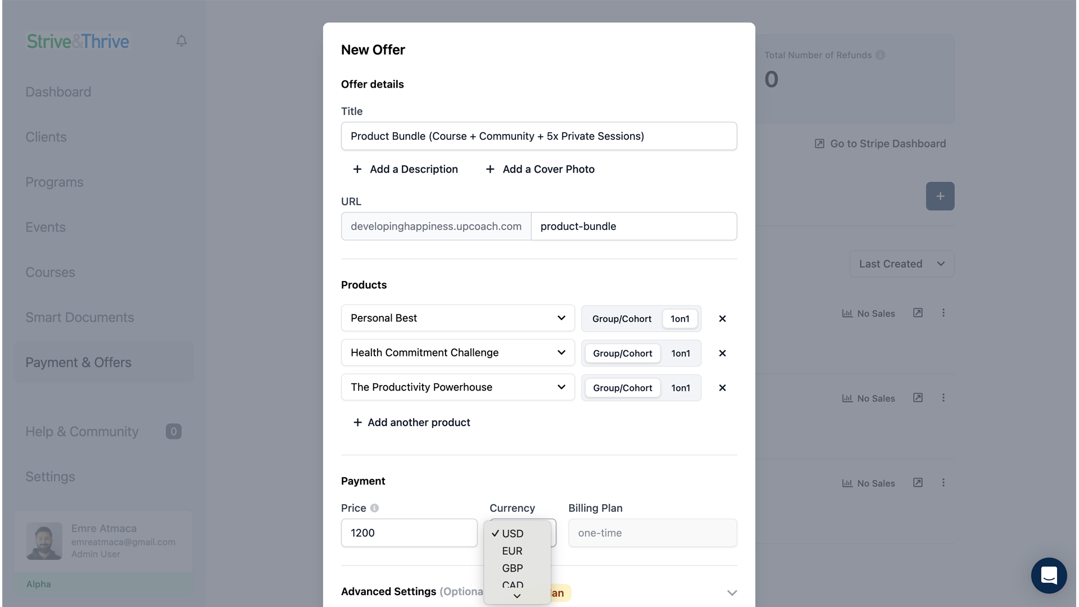
Task: Open the Last Created sort dropdown
Action: (x=901, y=264)
